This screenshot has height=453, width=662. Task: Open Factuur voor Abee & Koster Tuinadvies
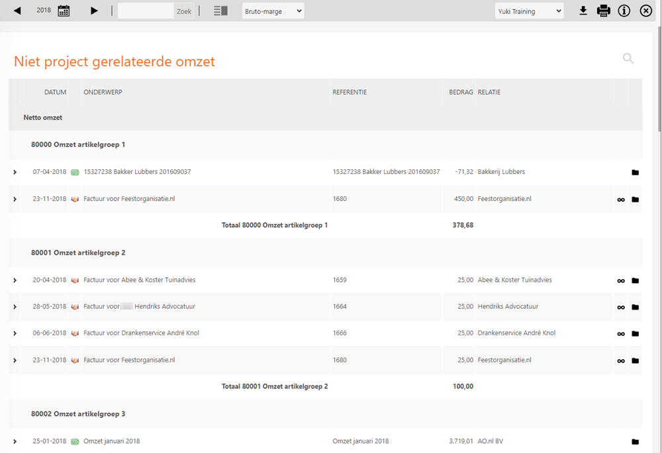[139, 280]
